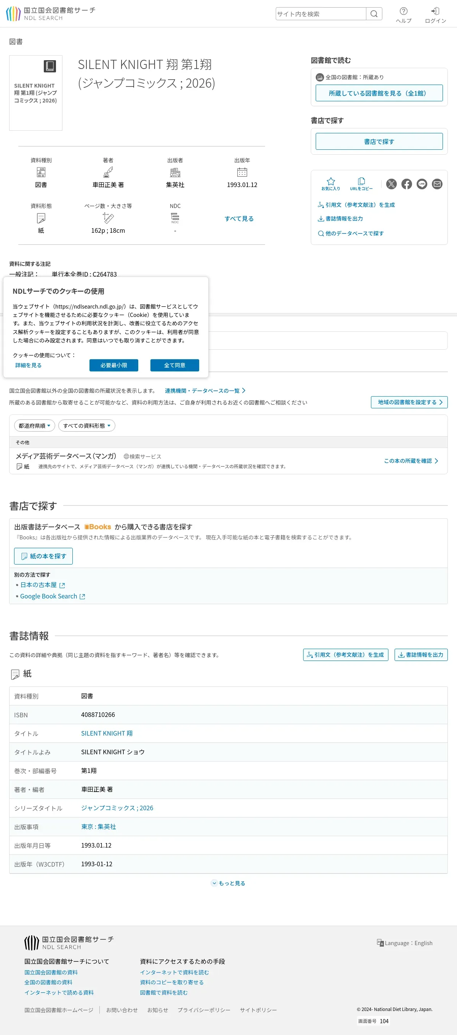
Task: Open お知らせ footer link
Action: 158,1010
